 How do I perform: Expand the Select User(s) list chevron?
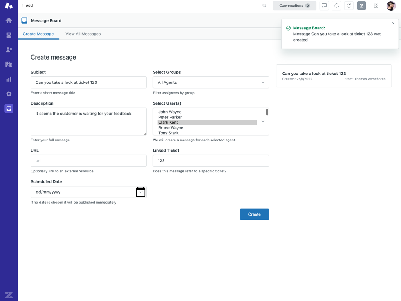[263, 121]
